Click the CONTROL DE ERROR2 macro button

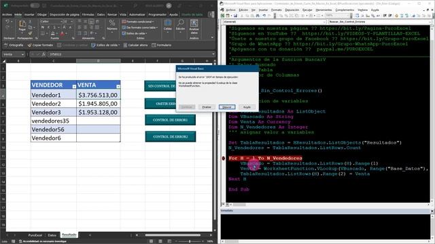pos(171,137)
